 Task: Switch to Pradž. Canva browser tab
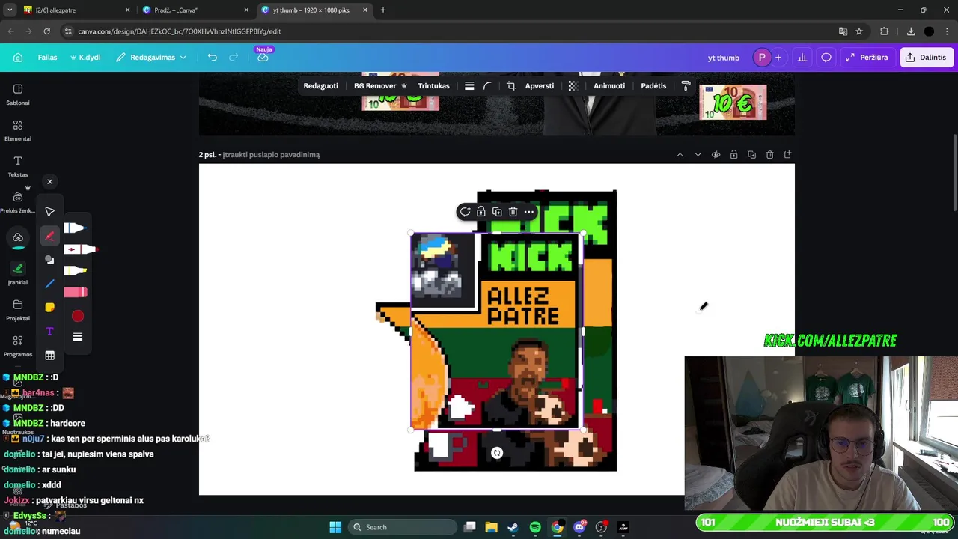point(196,10)
